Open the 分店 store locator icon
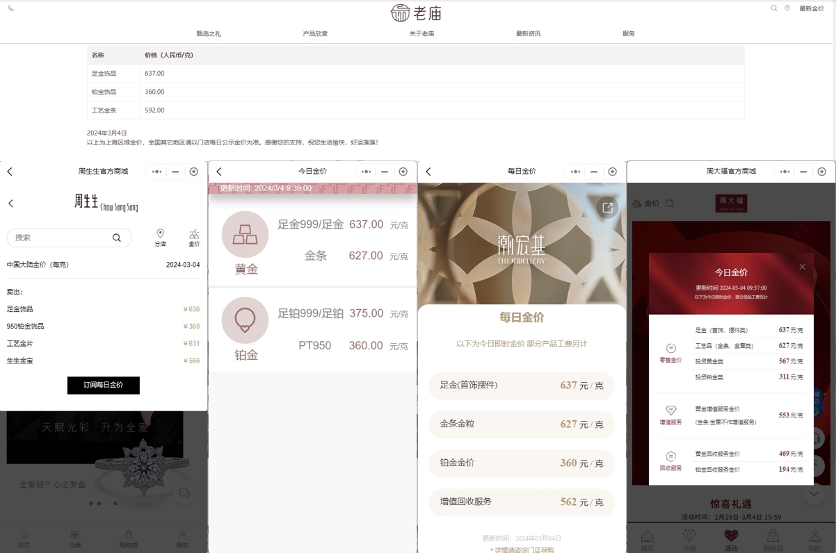Image resolution: width=836 pixels, height=553 pixels. point(160,237)
